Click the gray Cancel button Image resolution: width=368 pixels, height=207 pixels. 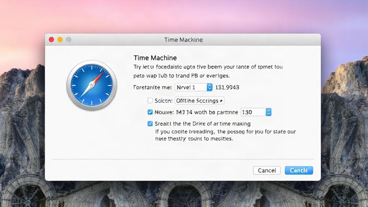267,170
